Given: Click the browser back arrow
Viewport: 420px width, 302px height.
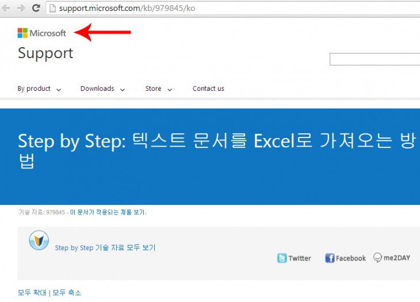Looking at the screenshot, I should click(6, 8).
